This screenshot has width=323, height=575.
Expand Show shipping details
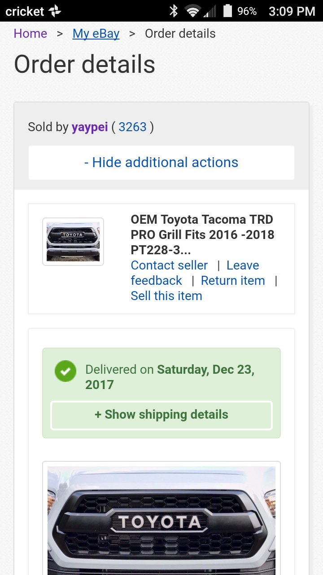coord(161,415)
